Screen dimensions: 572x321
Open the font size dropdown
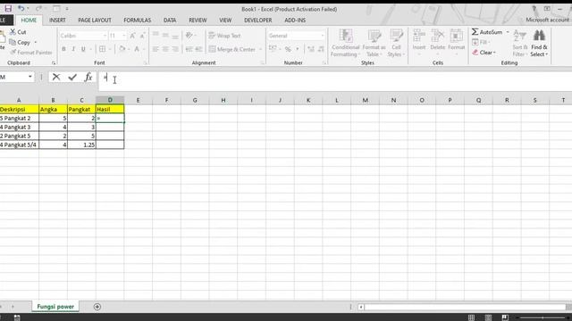124,36
